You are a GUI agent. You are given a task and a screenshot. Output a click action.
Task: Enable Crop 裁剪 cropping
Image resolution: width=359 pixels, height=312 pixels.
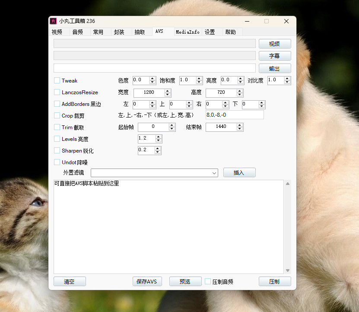tap(57, 116)
